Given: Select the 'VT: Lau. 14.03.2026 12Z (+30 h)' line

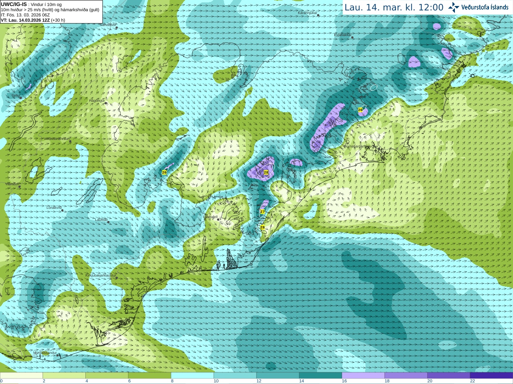Looking at the screenshot, I should [x=33, y=20].
